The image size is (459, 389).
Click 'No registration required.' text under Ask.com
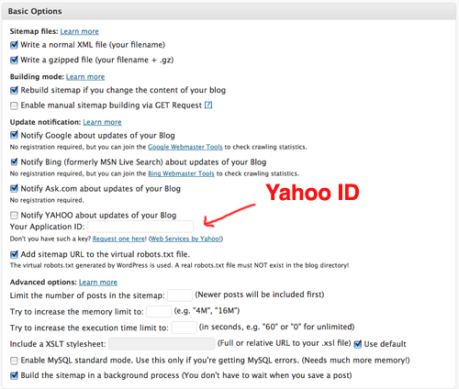point(47,200)
